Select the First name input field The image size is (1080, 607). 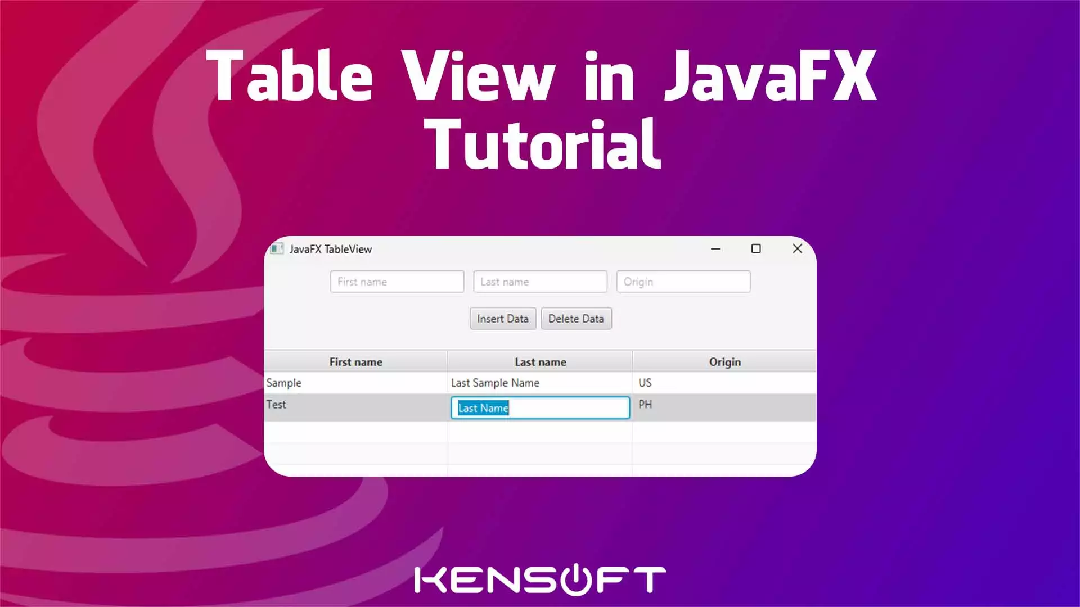tap(397, 282)
